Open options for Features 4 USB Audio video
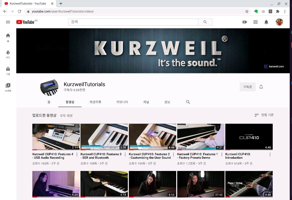292x200 pixels. tap(77, 154)
